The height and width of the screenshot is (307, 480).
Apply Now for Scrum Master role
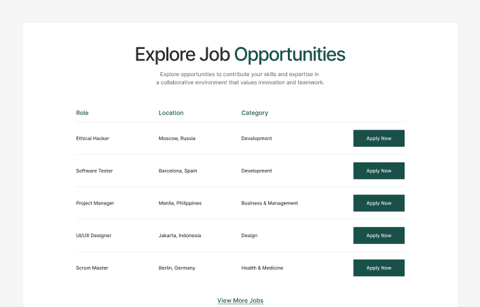coord(378,268)
